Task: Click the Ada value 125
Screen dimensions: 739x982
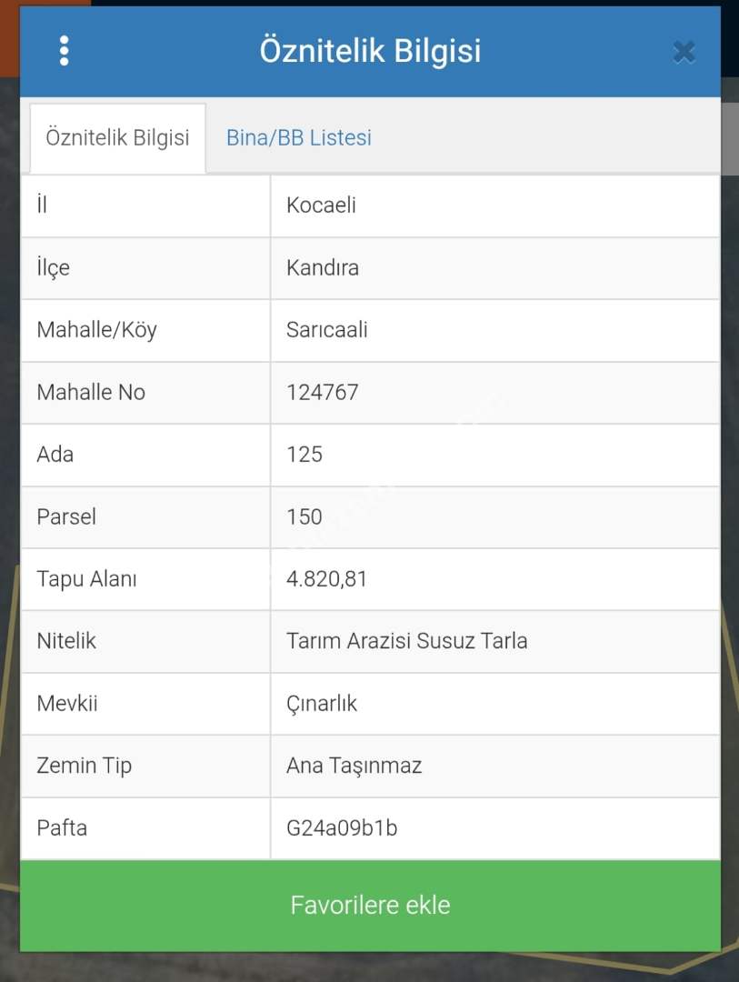Action: (x=305, y=455)
